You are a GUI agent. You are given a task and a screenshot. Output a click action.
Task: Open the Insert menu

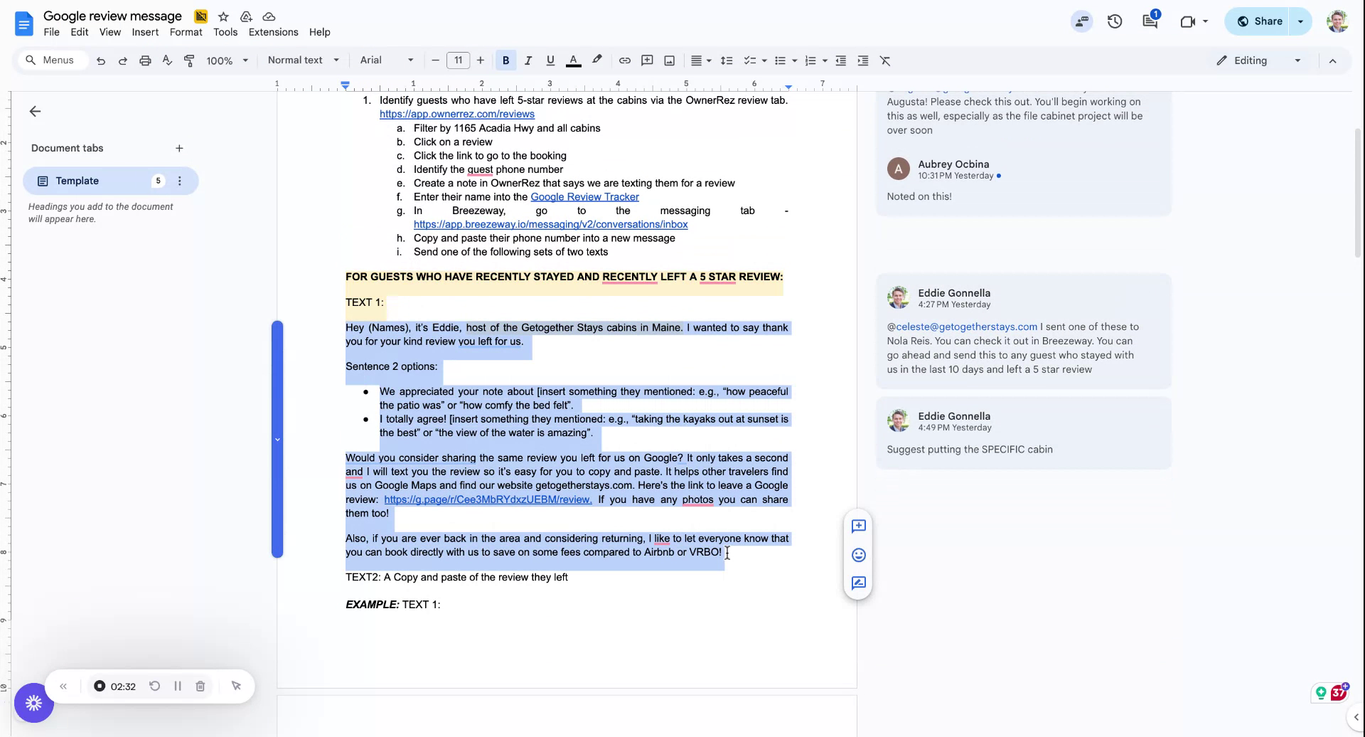click(x=145, y=32)
